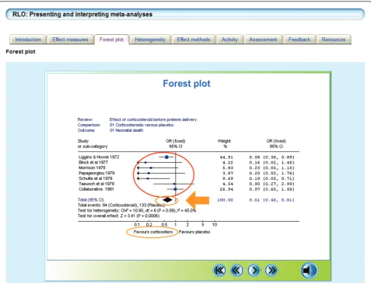The image size is (371, 283).
Task: Skip forward with double-right arrow button
Action: click(271, 271)
